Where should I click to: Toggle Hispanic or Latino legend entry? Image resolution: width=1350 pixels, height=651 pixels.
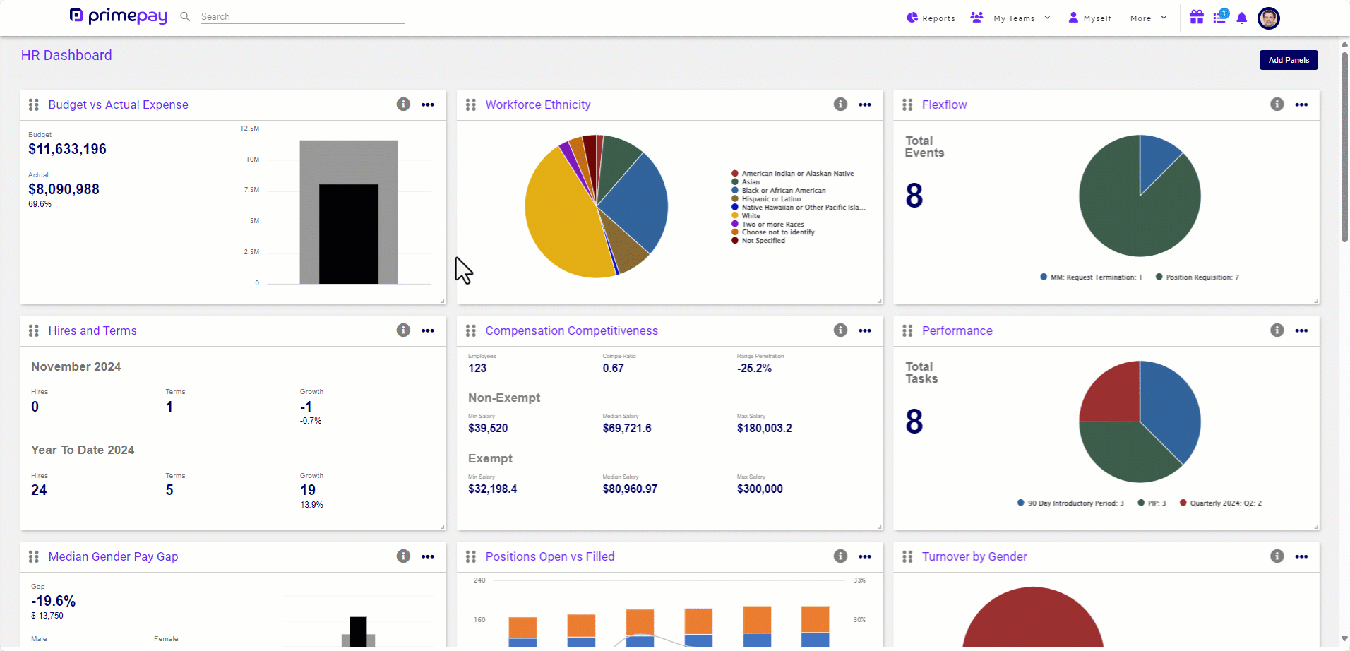click(766, 199)
